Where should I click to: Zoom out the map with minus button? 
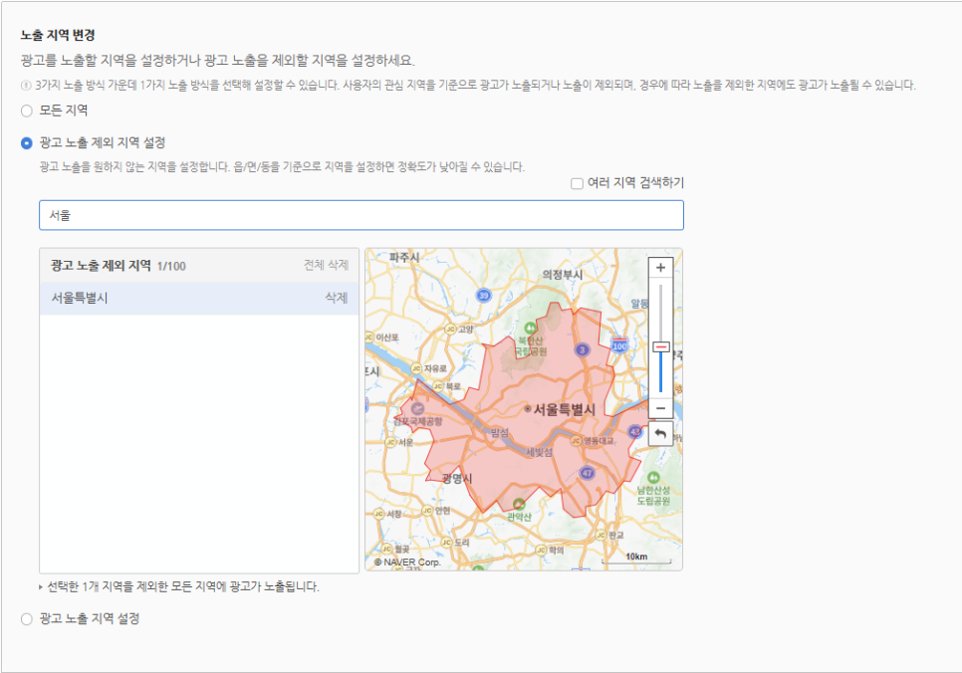coord(661,408)
